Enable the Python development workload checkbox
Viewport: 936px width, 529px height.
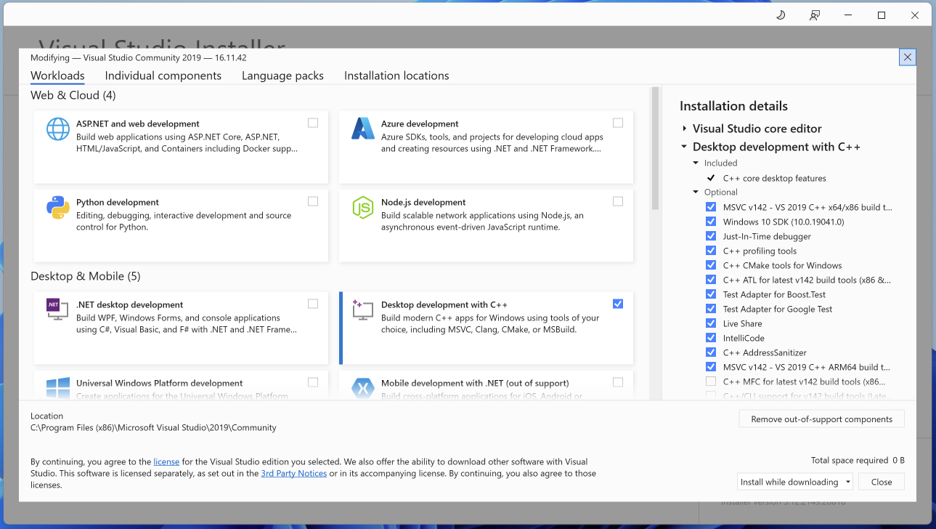pyautogui.click(x=313, y=201)
